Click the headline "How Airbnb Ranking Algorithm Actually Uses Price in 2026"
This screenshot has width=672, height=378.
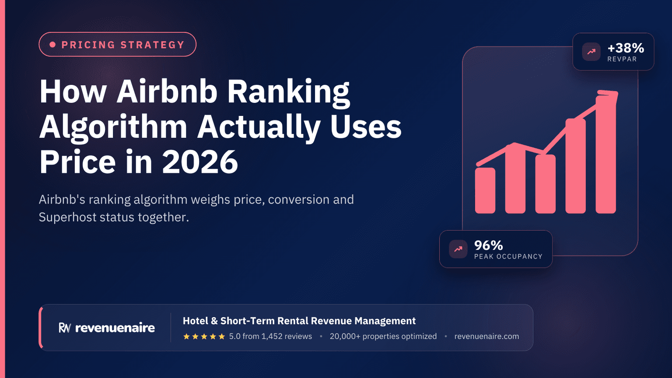click(220, 126)
